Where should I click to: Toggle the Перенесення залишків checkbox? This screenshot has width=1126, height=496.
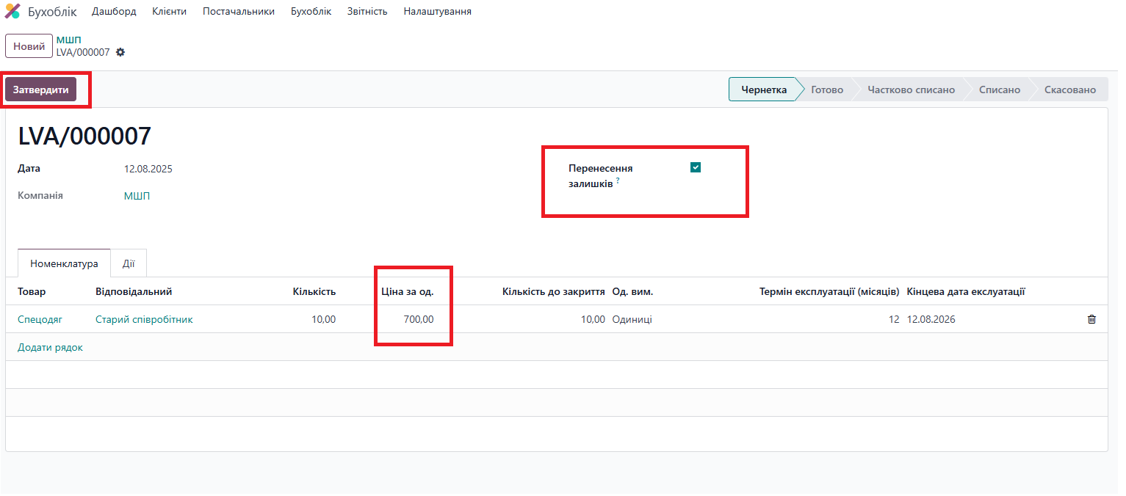pyautogui.click(x=696, y=167)
